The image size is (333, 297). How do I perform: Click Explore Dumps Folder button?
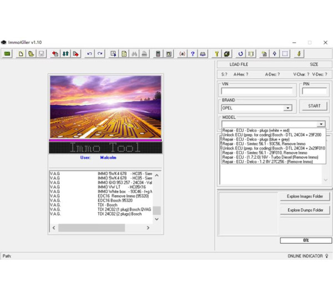tap(305, 210)
